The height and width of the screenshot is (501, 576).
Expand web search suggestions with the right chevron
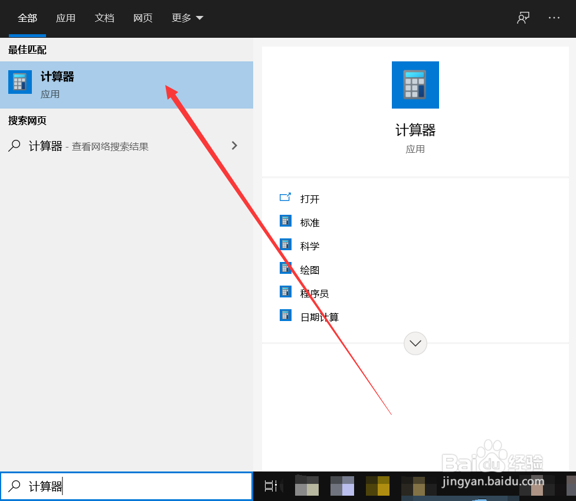click(234, 145)
